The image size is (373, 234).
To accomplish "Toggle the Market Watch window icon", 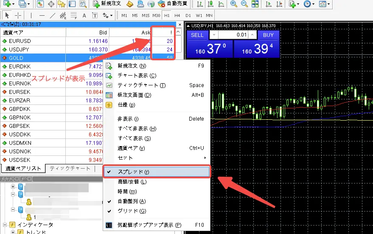I will (40, 3).
